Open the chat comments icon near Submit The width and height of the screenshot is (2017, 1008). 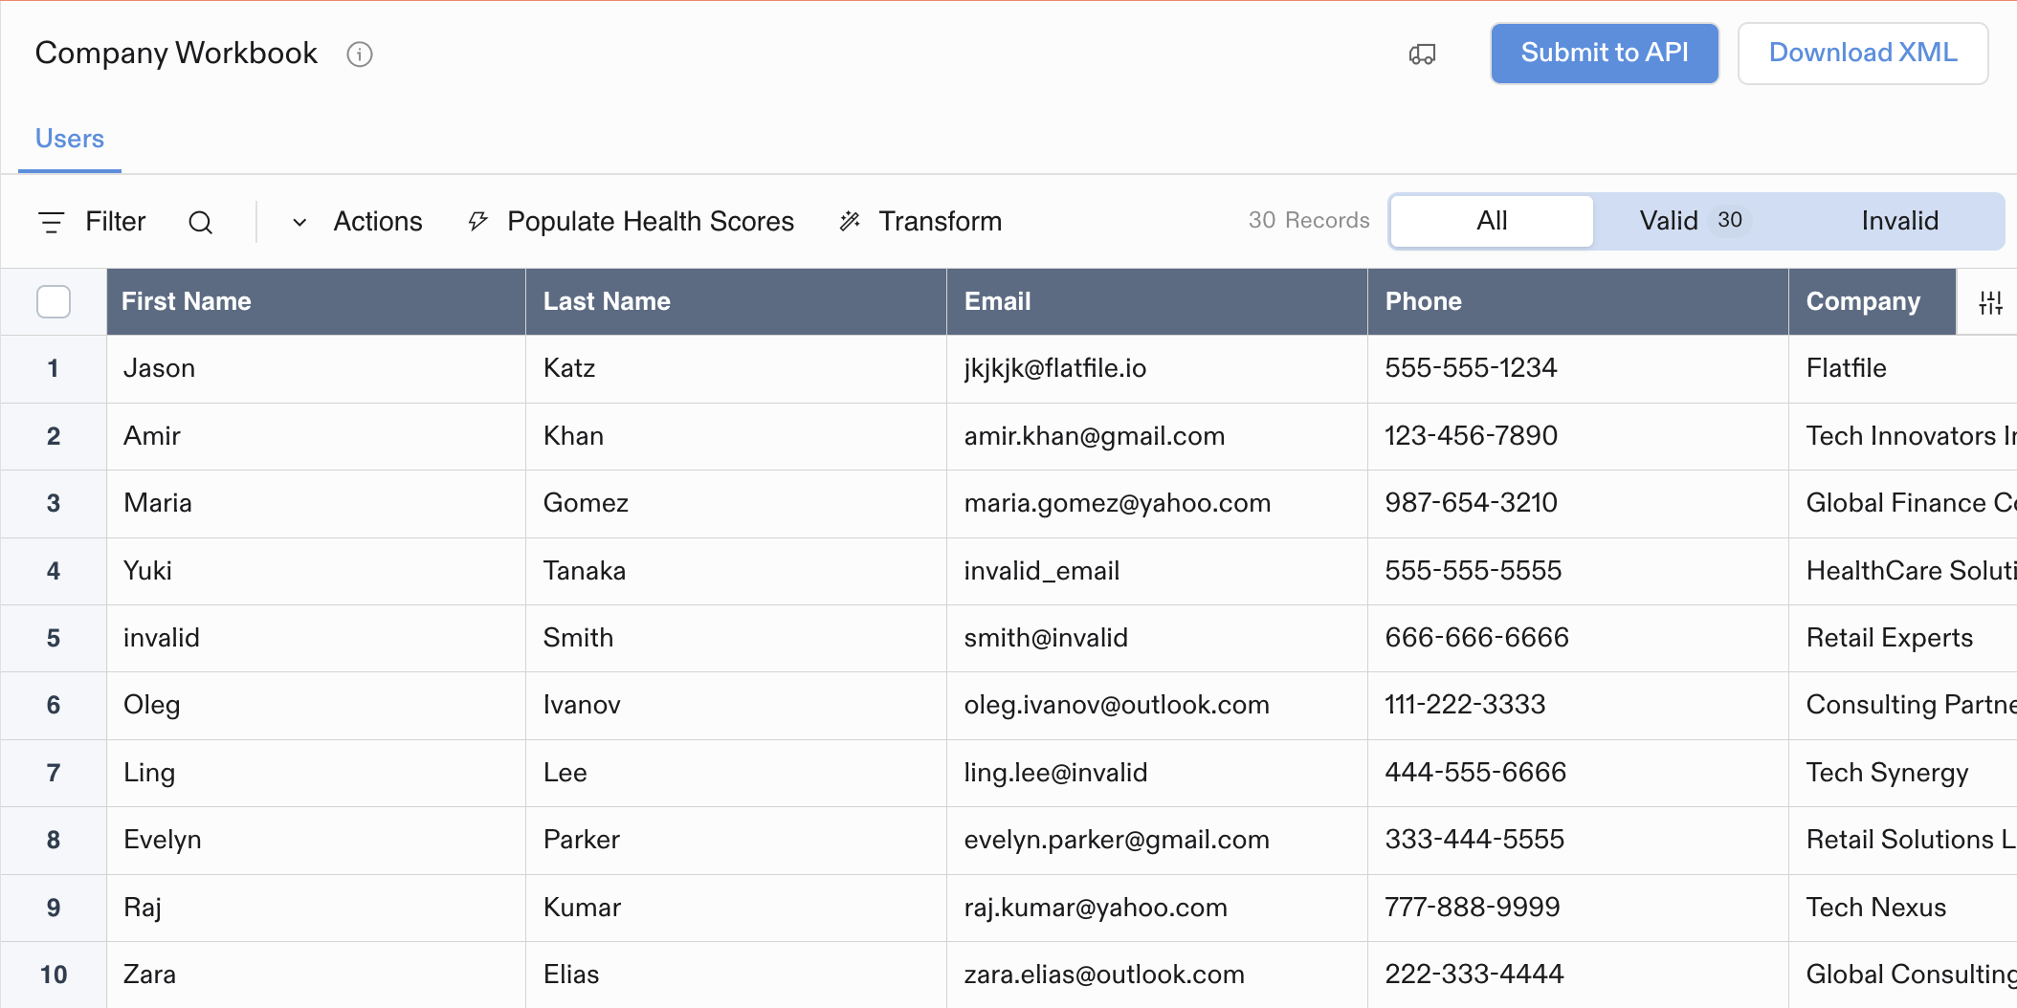click(x=1422, y=55)
